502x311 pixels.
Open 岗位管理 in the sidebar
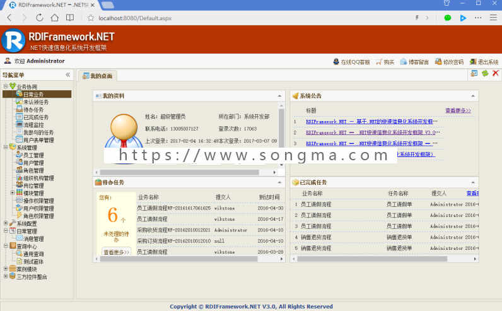[x=33, y=185]
